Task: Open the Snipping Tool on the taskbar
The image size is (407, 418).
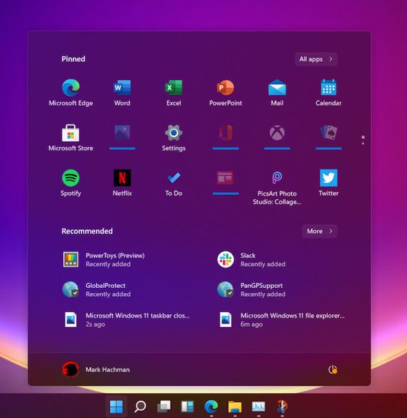Action: pyautogui.click(x=282, y=406)
